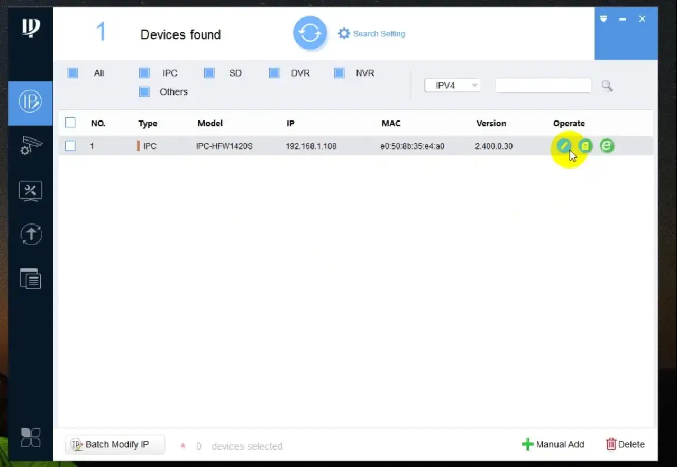Open the system settings wrench tool

(x=30, y=190)
